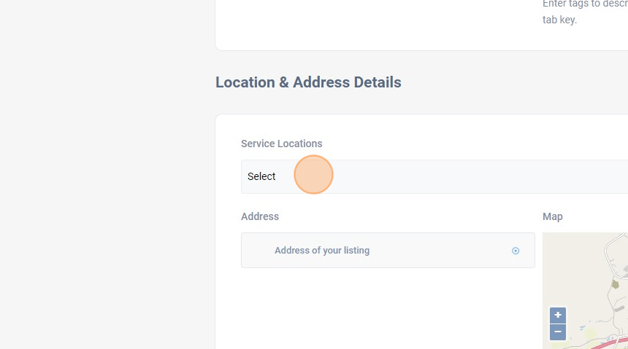Click the 'Location & Address Details' heading

pos(308,82)
